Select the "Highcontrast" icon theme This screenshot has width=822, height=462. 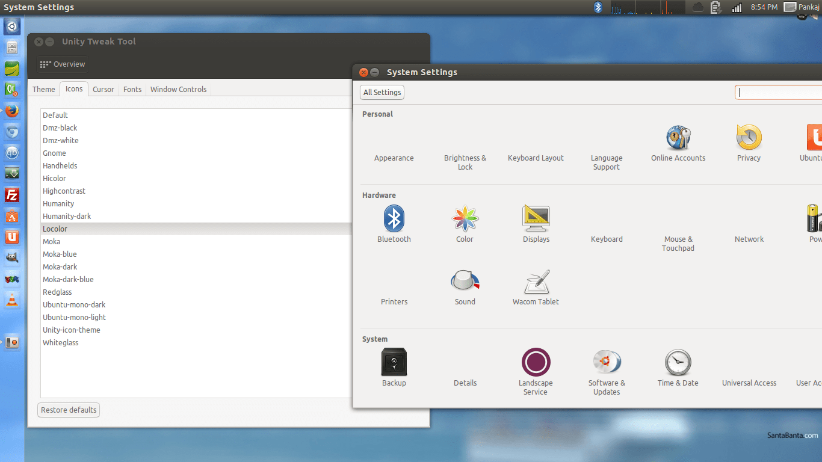coord(196,191)
